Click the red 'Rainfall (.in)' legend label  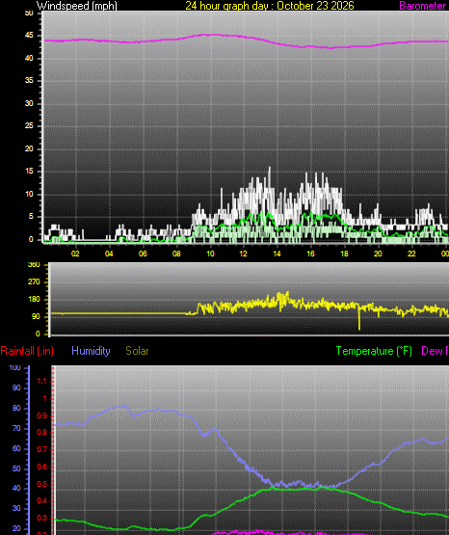(27, 351)
